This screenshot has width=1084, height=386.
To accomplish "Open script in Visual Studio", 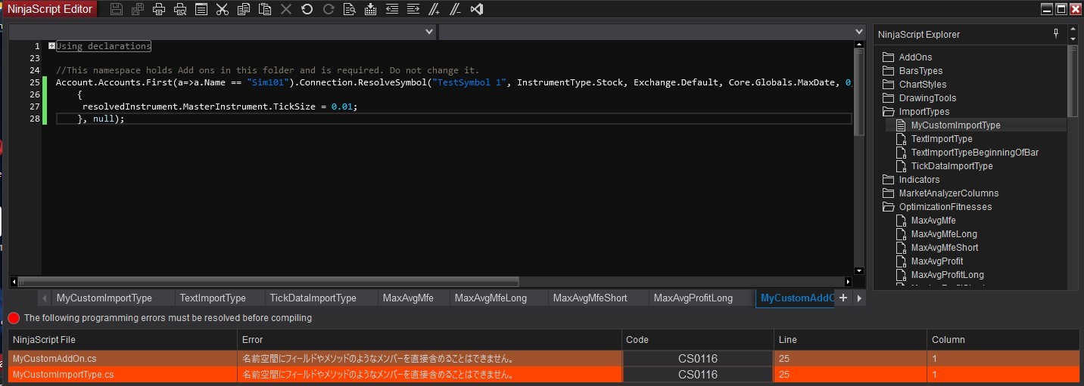I will pyautogui.click(x=476, y=9).
